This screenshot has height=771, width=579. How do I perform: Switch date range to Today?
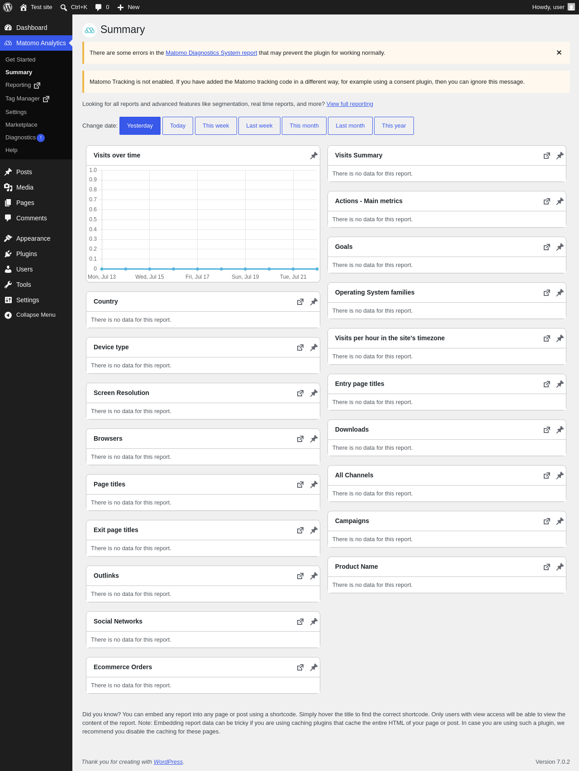[178, 126]
